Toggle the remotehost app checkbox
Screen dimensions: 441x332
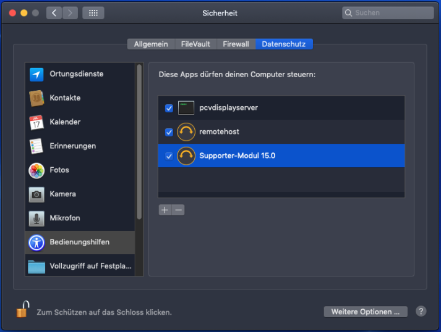coord(169,132)
